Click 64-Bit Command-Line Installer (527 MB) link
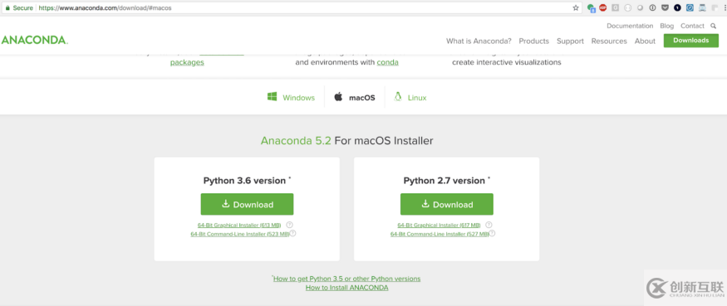The width and height of the screenshot is (727, 306). pos(440,234)
